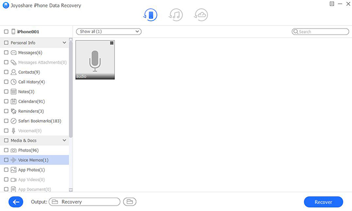Check the Photos(96) checkbox
The width and height of the screenshot is (352, 211).
[6, 151]
